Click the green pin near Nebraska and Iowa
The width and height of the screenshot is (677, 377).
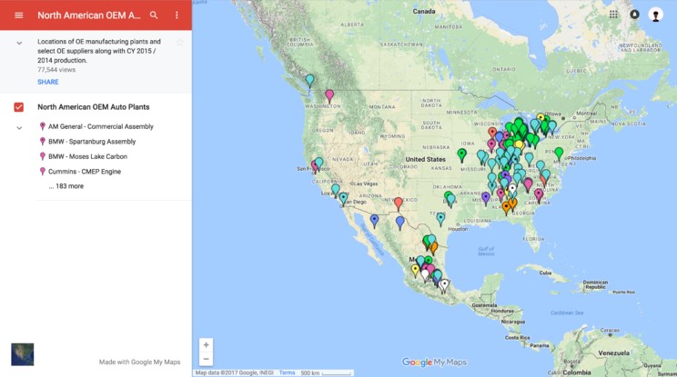pos(462,154)
